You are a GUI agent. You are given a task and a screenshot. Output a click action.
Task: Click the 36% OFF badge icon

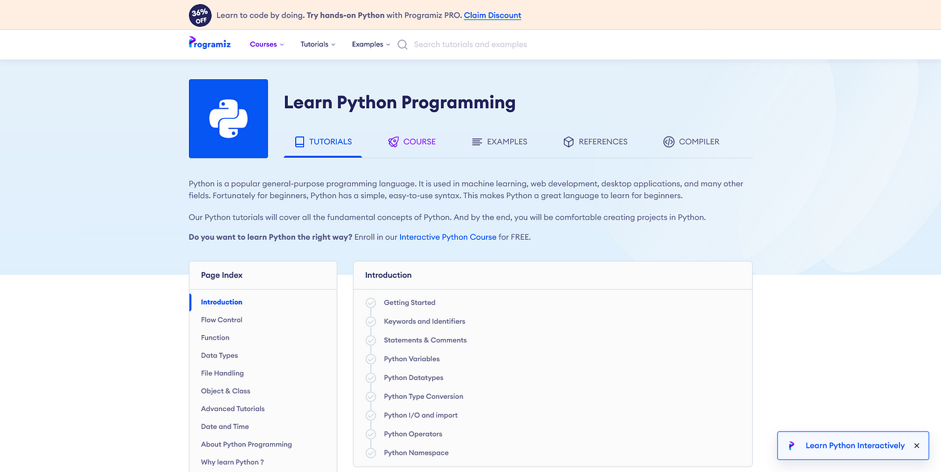coord(200,15)
